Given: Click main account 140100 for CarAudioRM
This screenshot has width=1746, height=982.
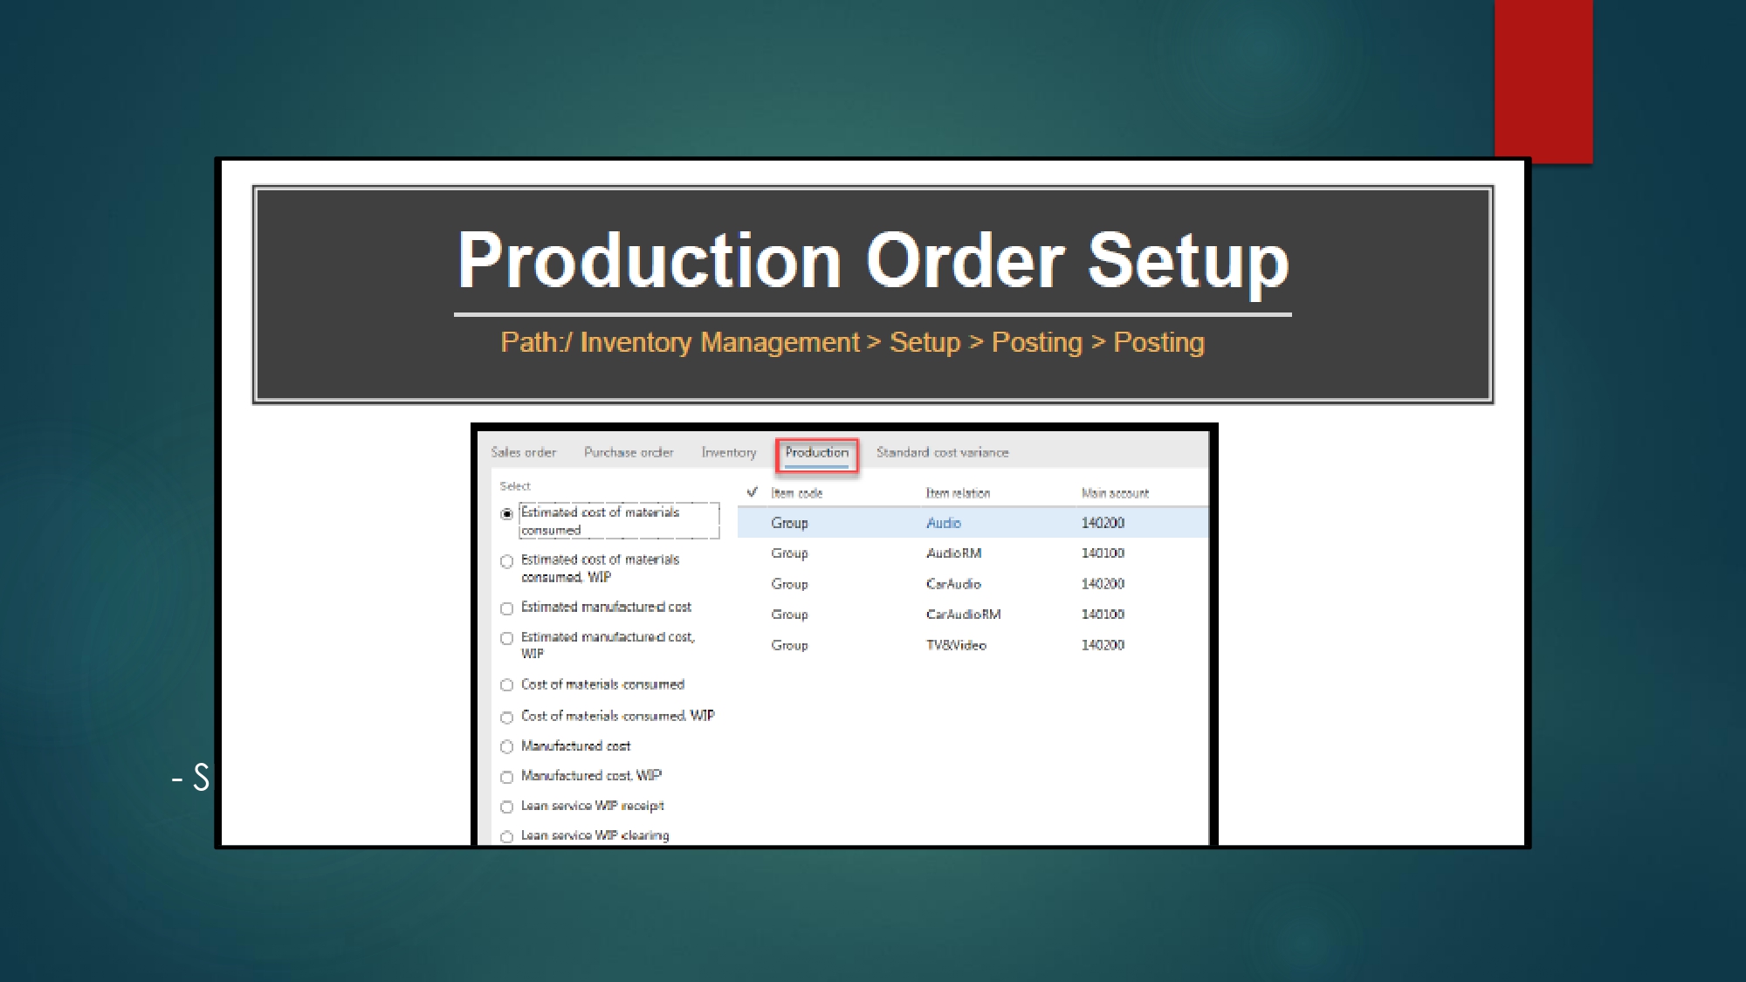Looking at the screenshot, I should (x=1103, y=615).
